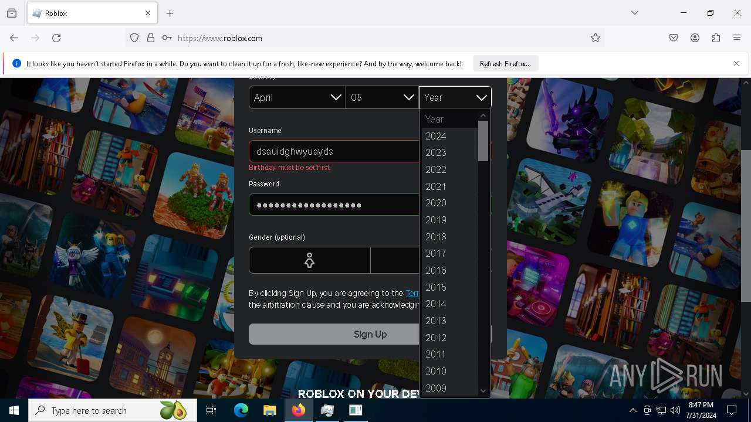Viewport: 751px width, 422px height.
Task: Click the saved password key icon
Action: click(x=167, y=38)
